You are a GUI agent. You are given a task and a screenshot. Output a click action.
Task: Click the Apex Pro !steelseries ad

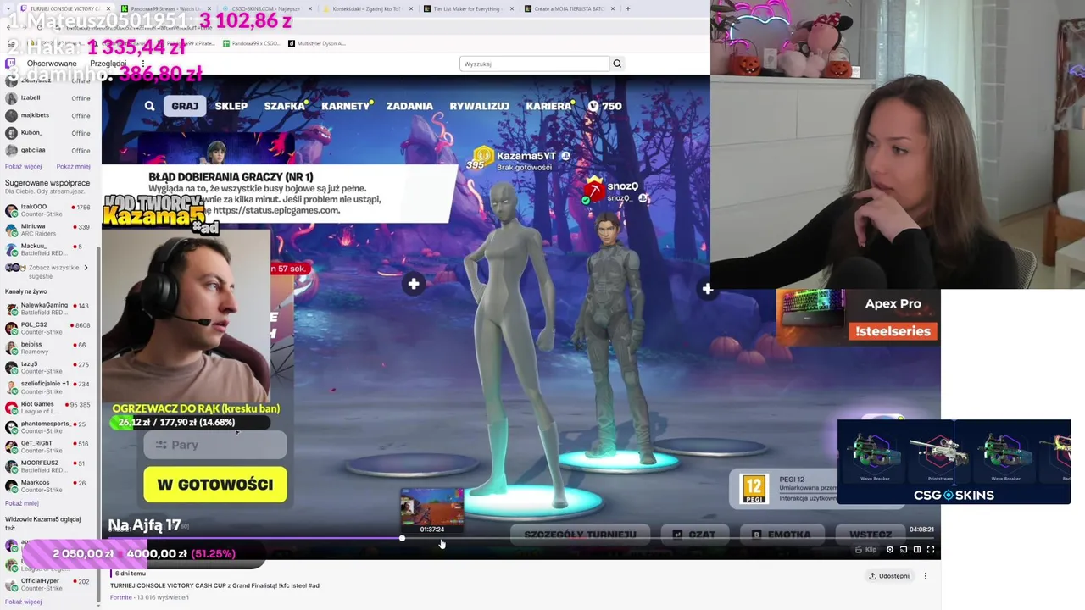pos(858,316)
